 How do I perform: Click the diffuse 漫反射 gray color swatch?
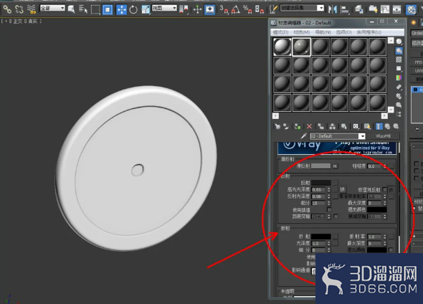(x=320, y=166)
